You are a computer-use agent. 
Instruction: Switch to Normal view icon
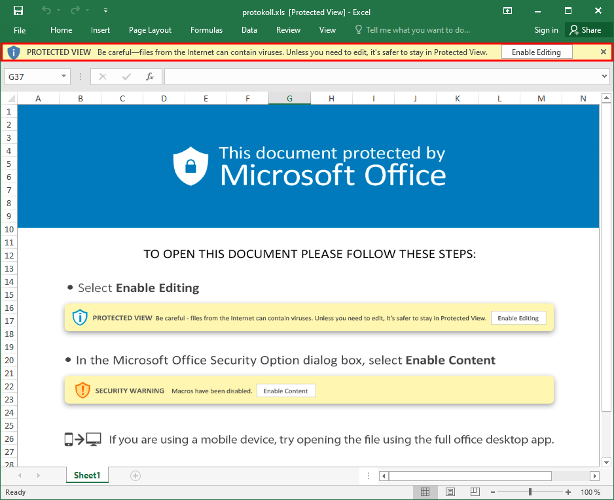point(425,491)
